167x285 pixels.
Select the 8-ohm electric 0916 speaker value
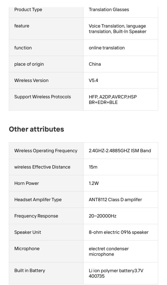(x=119, y=232)
